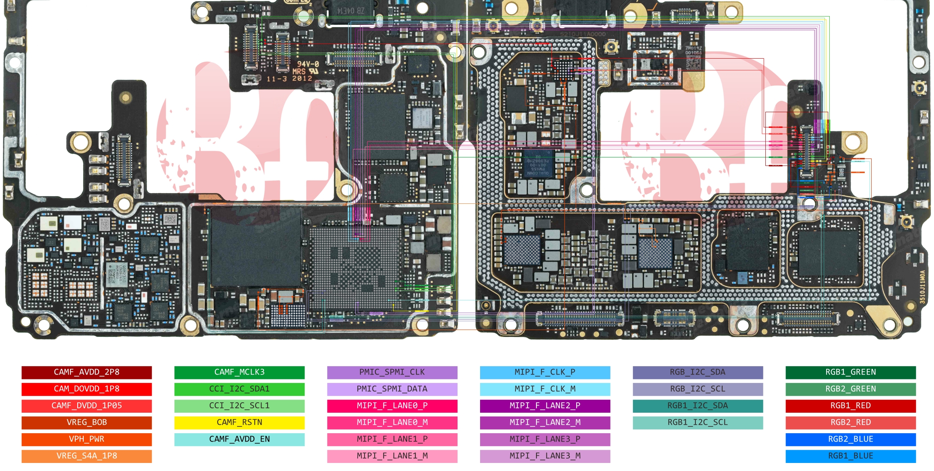Click the RGB2_RED legend entry
The image size is (934, 471).
click(851, 422)
